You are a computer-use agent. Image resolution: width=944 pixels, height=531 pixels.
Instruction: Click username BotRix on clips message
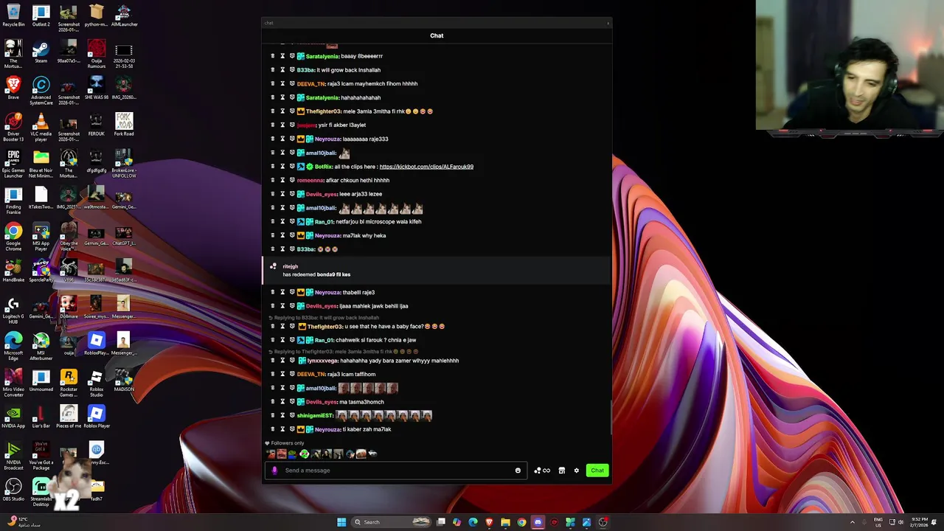[x=323, y=167]
